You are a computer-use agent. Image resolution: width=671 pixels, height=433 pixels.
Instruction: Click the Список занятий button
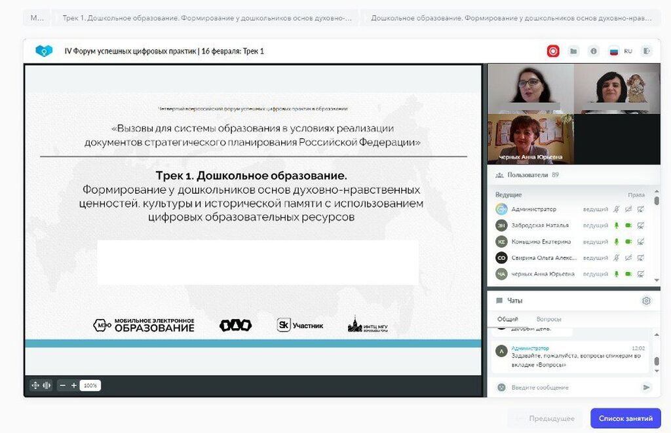tap(625, 418)
